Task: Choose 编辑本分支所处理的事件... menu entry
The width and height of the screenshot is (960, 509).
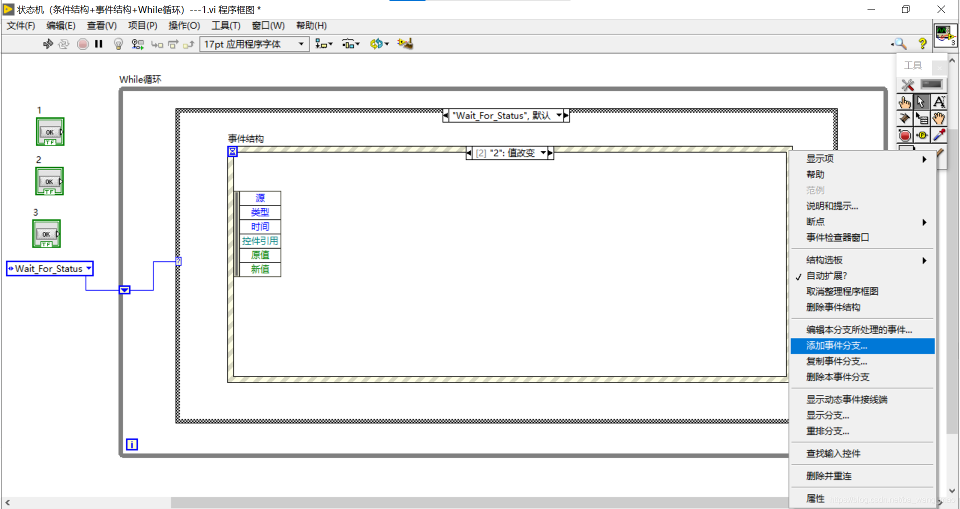Action: coord(862,329)
